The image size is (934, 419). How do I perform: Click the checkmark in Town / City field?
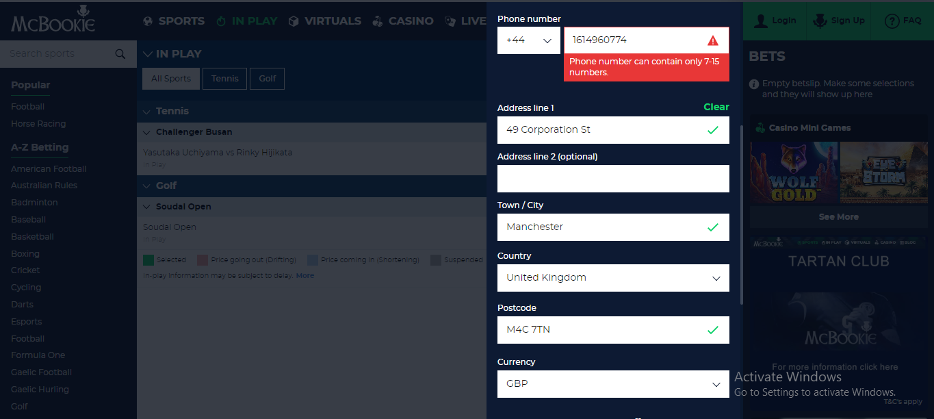[x=713, y=227]
